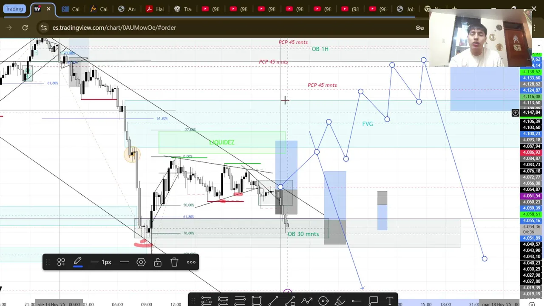The height and width of the screenshot is (306, 544).
Task: Switch to the Hal PDF browser tab
Action: (x=155, y=9)
